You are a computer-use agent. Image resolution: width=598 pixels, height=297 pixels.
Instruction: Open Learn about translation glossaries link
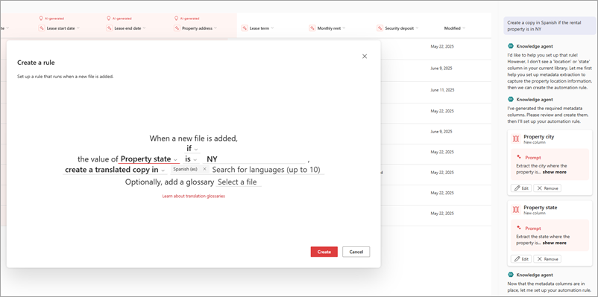point(193,196)
